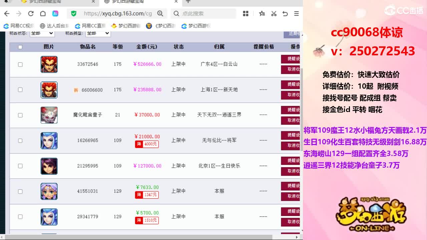Check the row for item 33672546
Viewport: 427px width, 240px height.
click(20, 64)
